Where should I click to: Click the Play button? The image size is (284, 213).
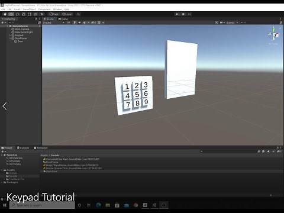point(177,14)
